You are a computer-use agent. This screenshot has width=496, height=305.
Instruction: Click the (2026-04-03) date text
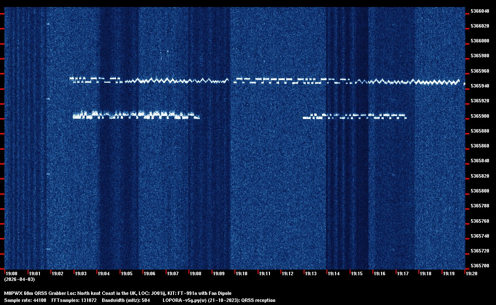[x=19, y=279]
